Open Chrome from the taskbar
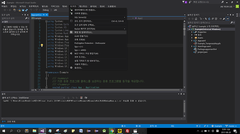The height and width of the screenshot is (134, 240). [x=112, y=131]
